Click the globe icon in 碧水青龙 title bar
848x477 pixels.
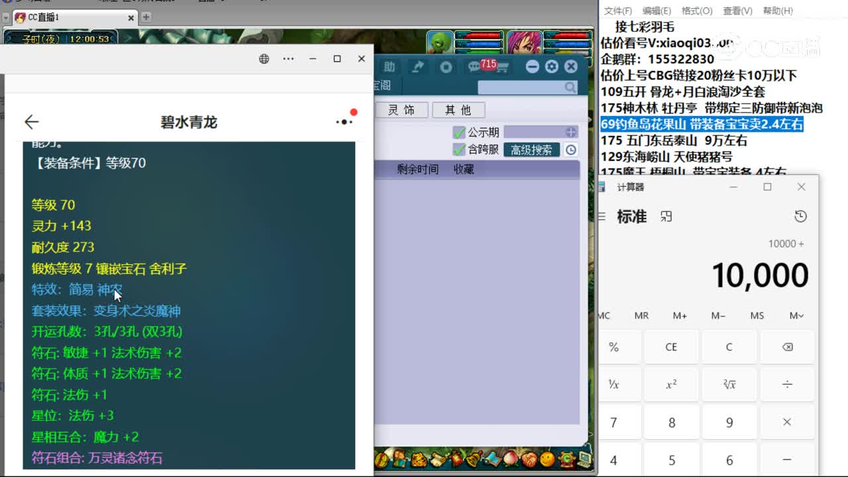point(264,58)
